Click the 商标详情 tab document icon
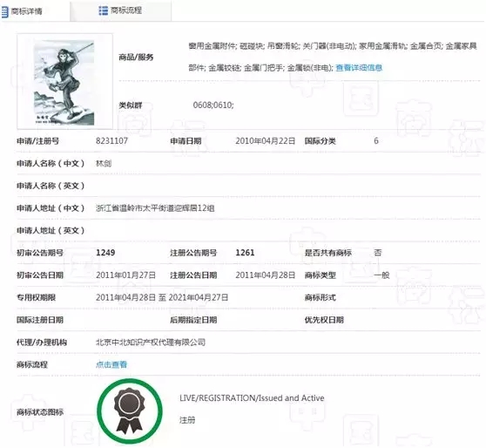This screenshot has height=448, width=486. (x=4, y=12)
